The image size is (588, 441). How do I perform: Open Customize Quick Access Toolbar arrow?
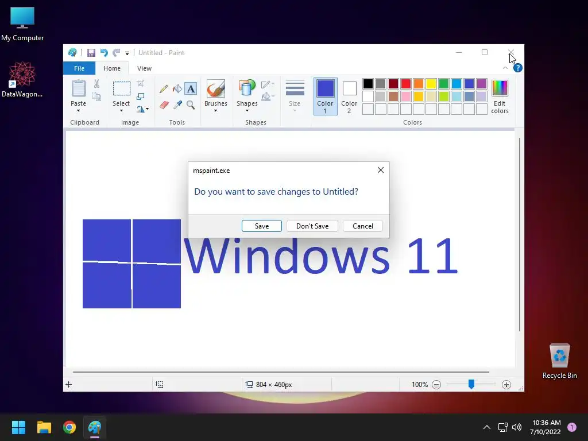point(127,53)
